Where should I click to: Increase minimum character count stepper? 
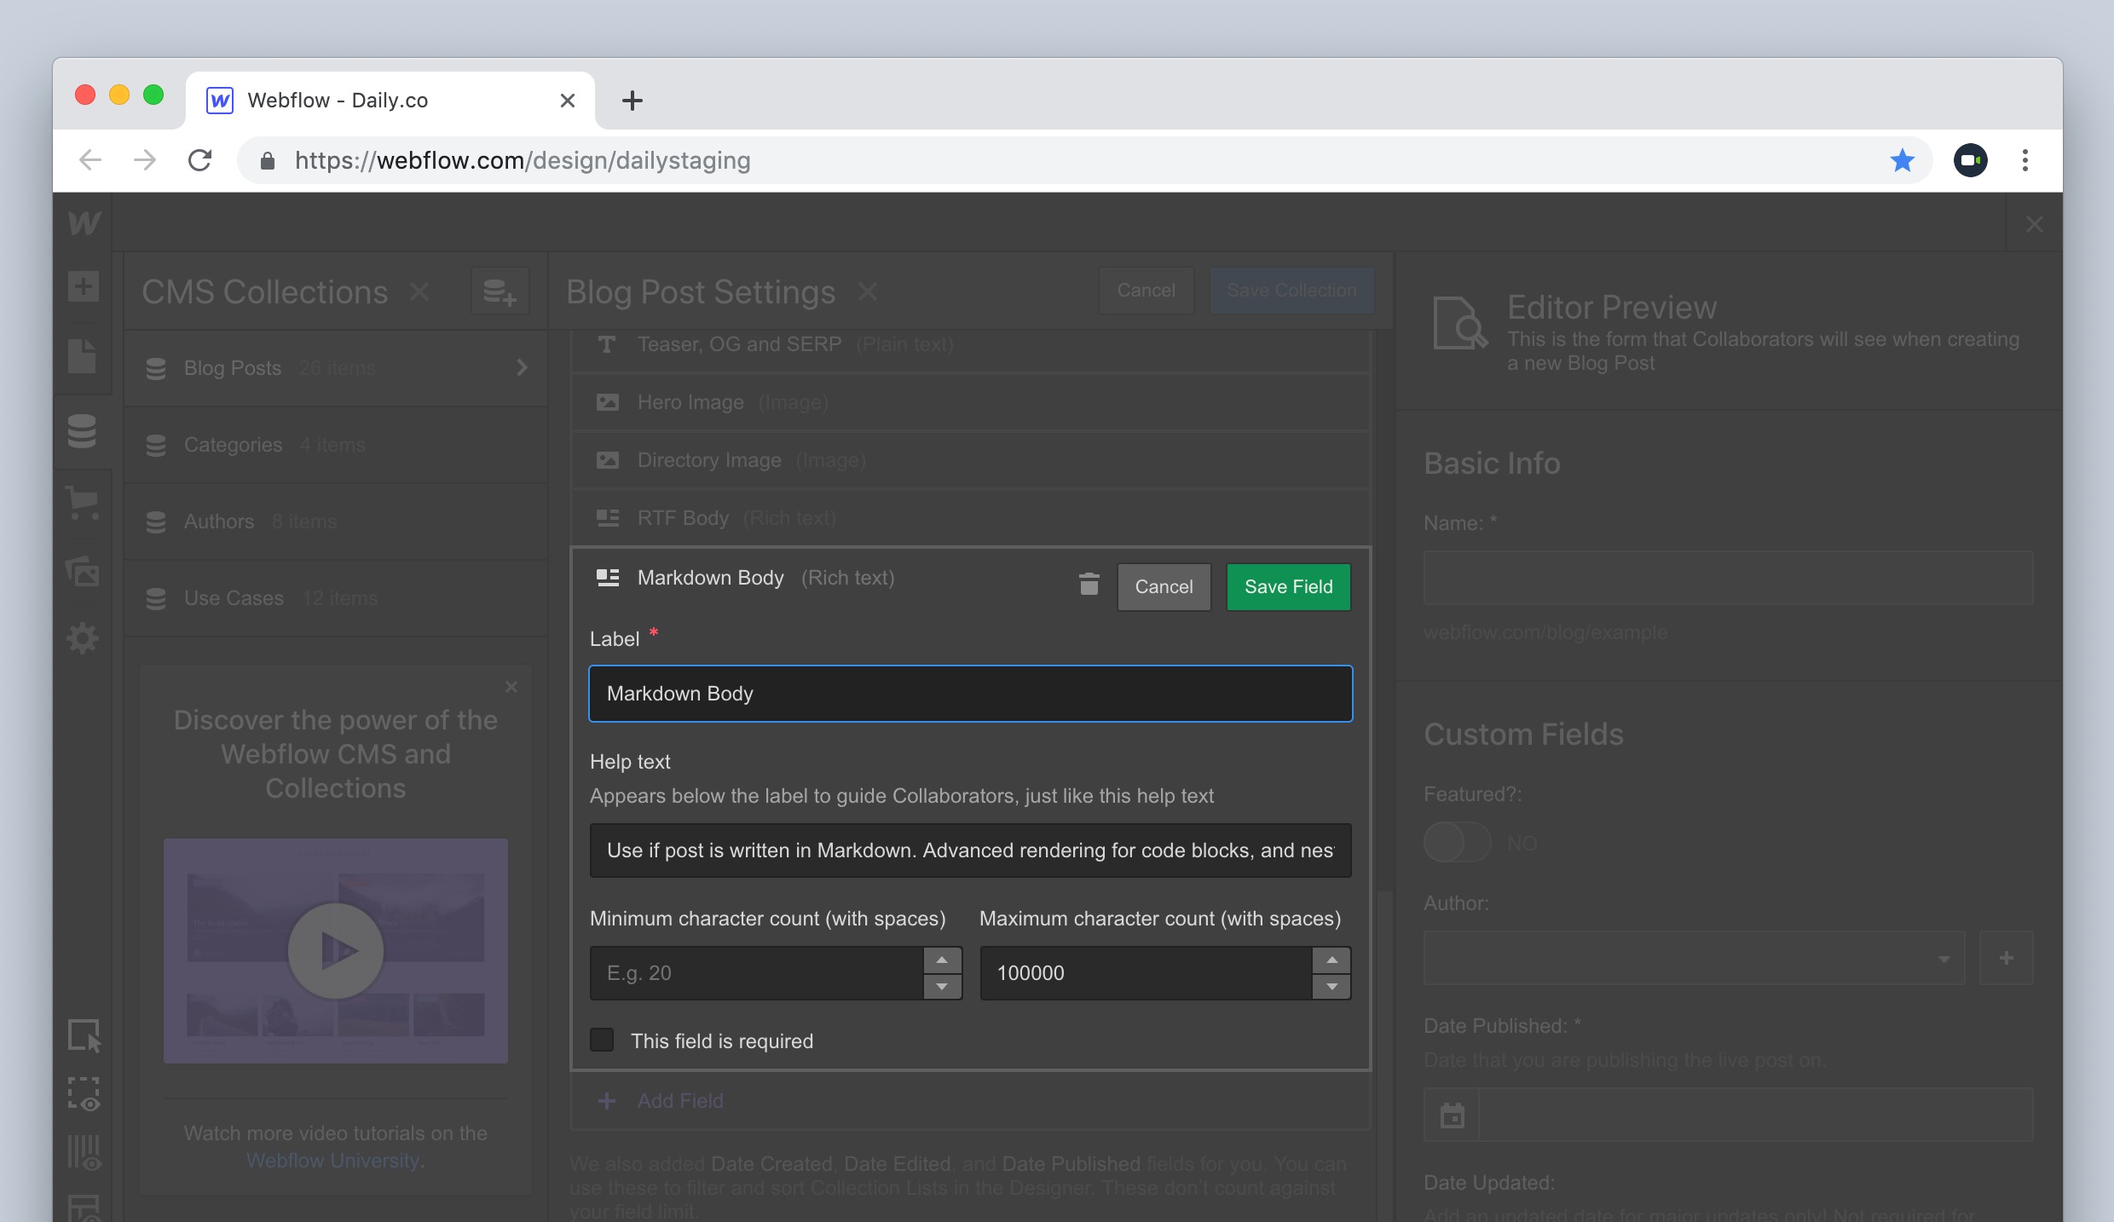click(942, 960)
